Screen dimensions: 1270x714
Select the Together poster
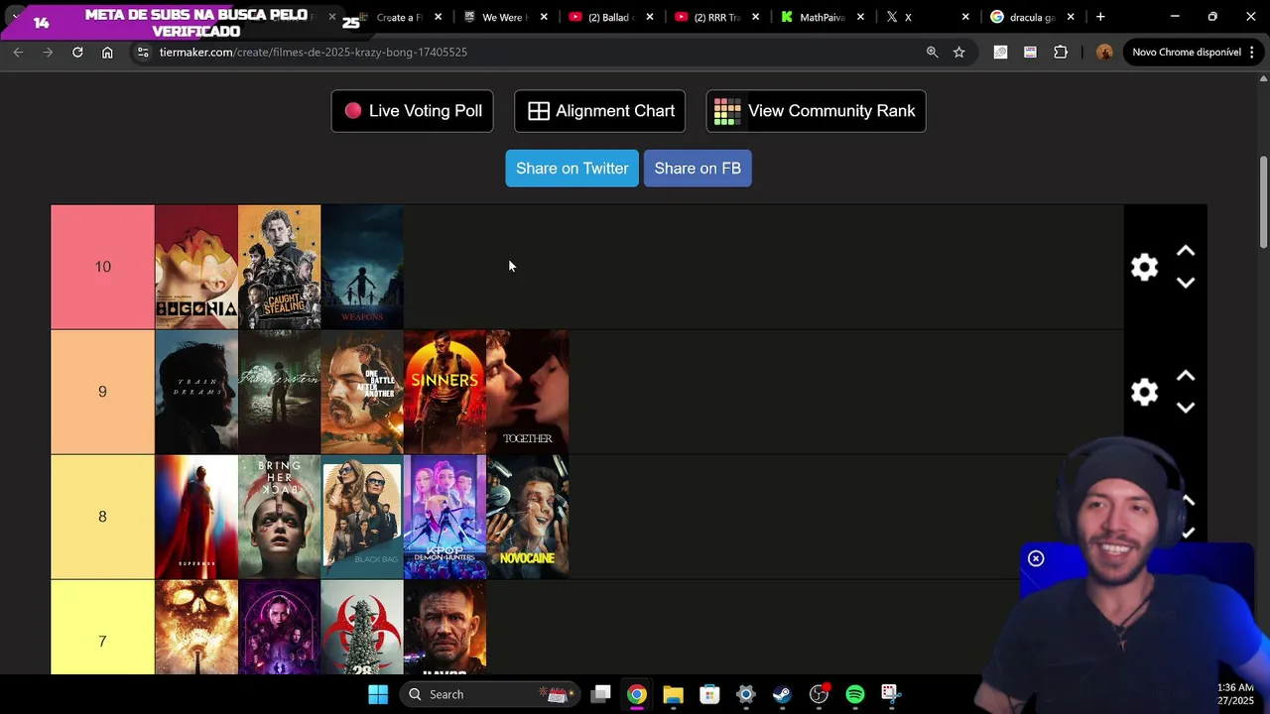click(x=528, y=392)
